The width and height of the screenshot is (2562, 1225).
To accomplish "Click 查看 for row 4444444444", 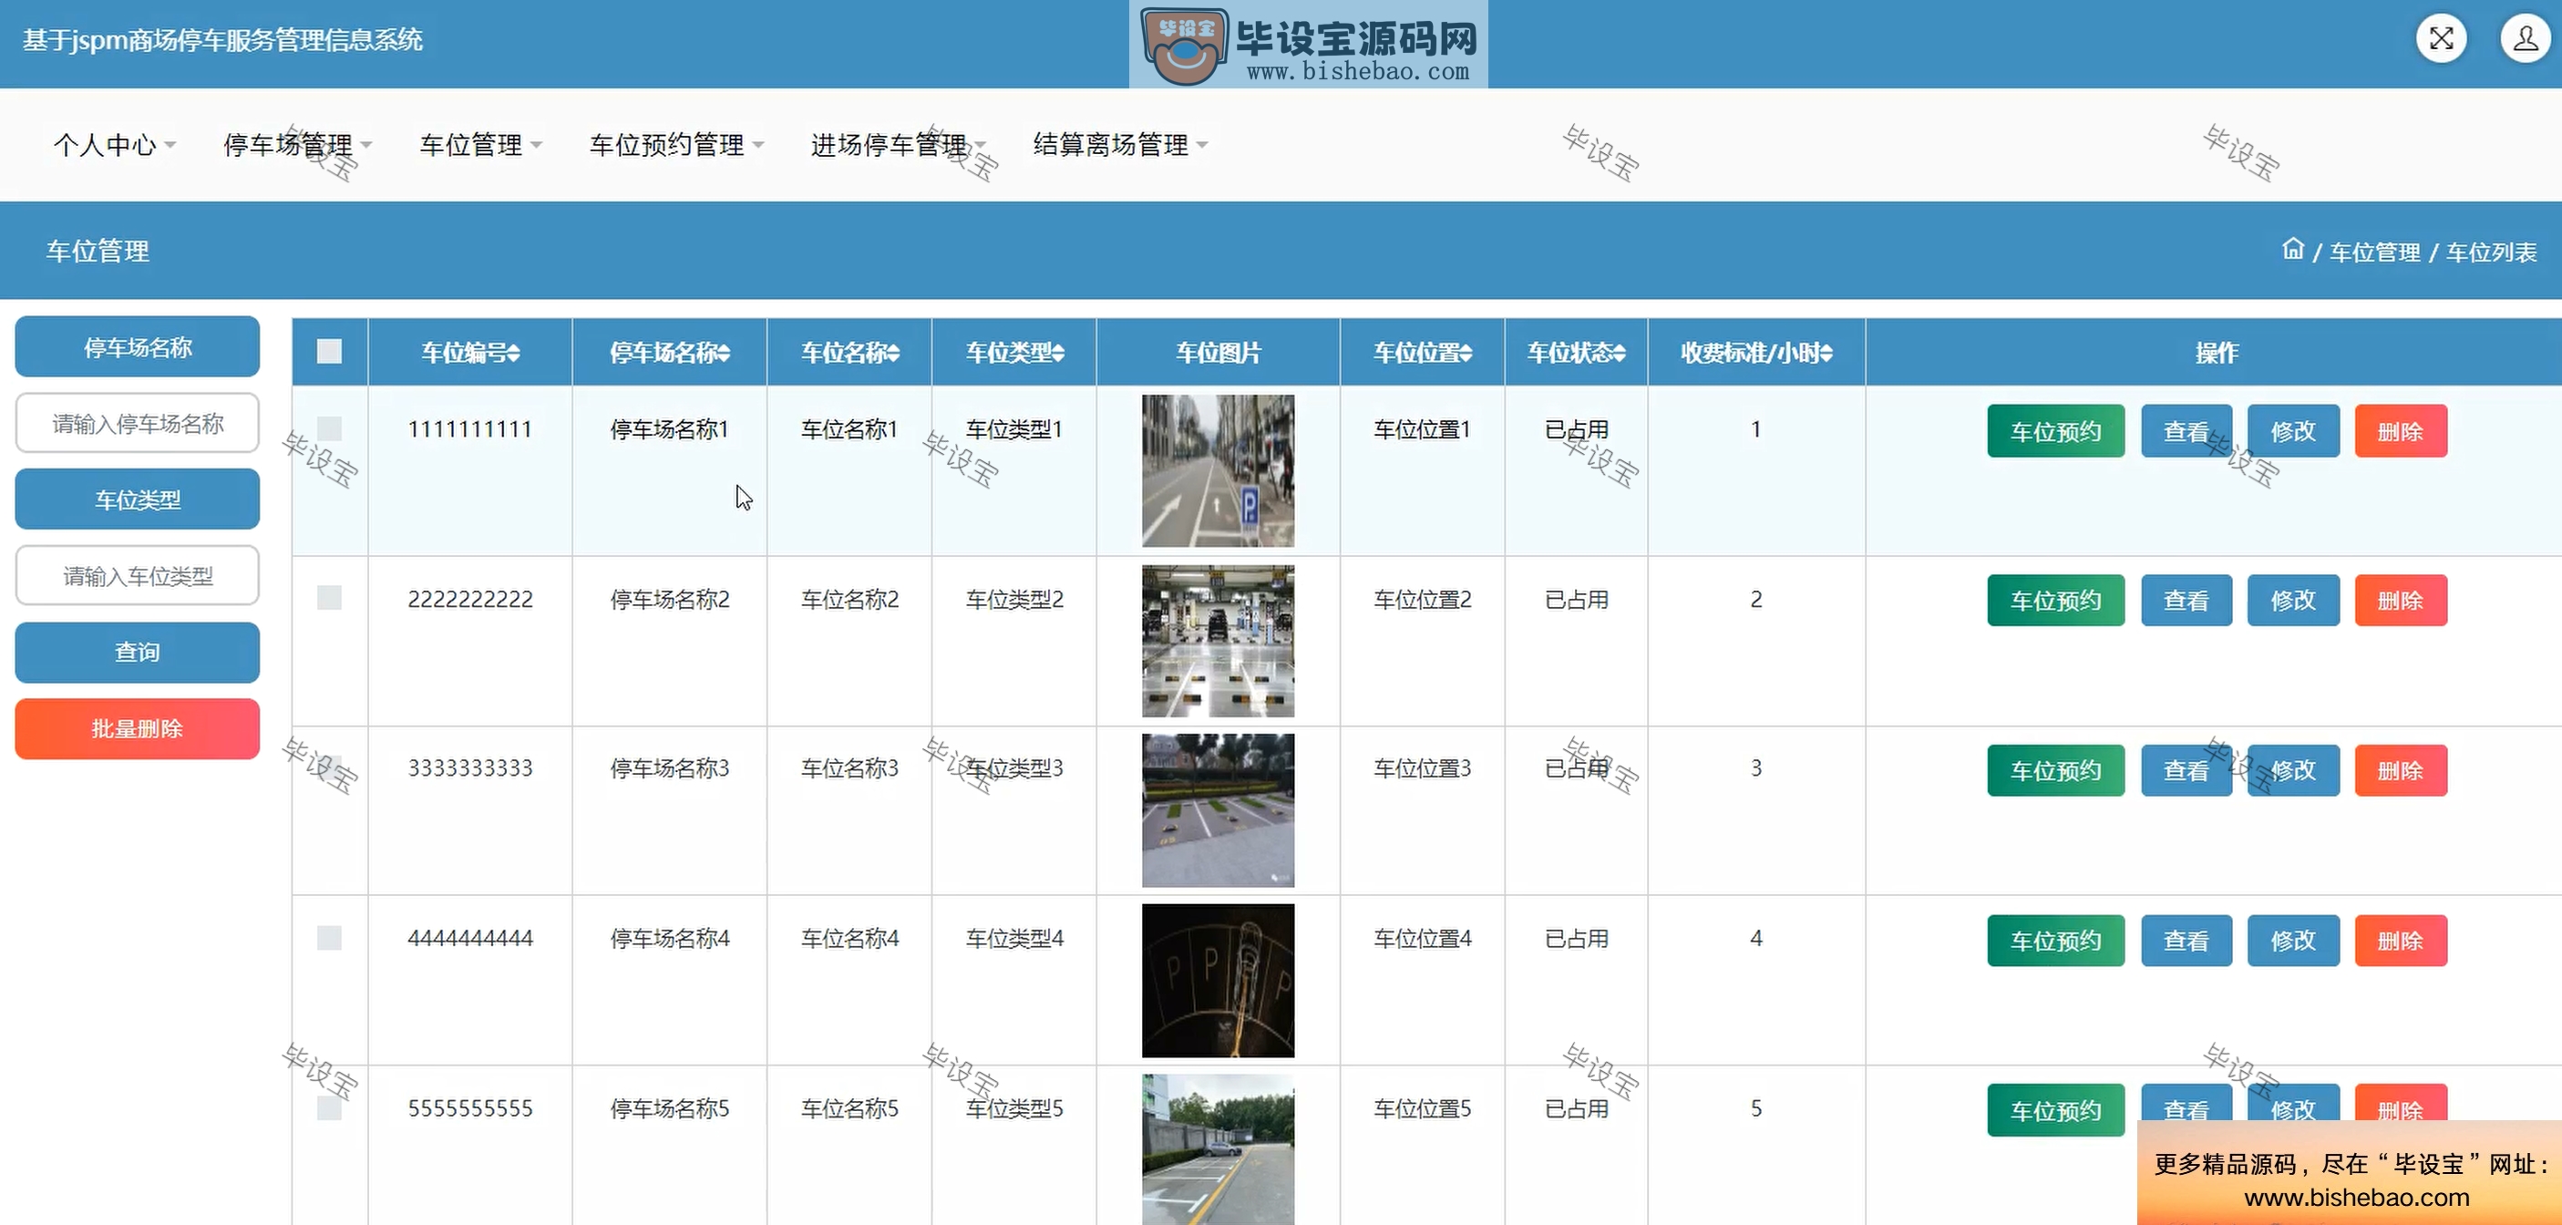I will [2186, 941].
